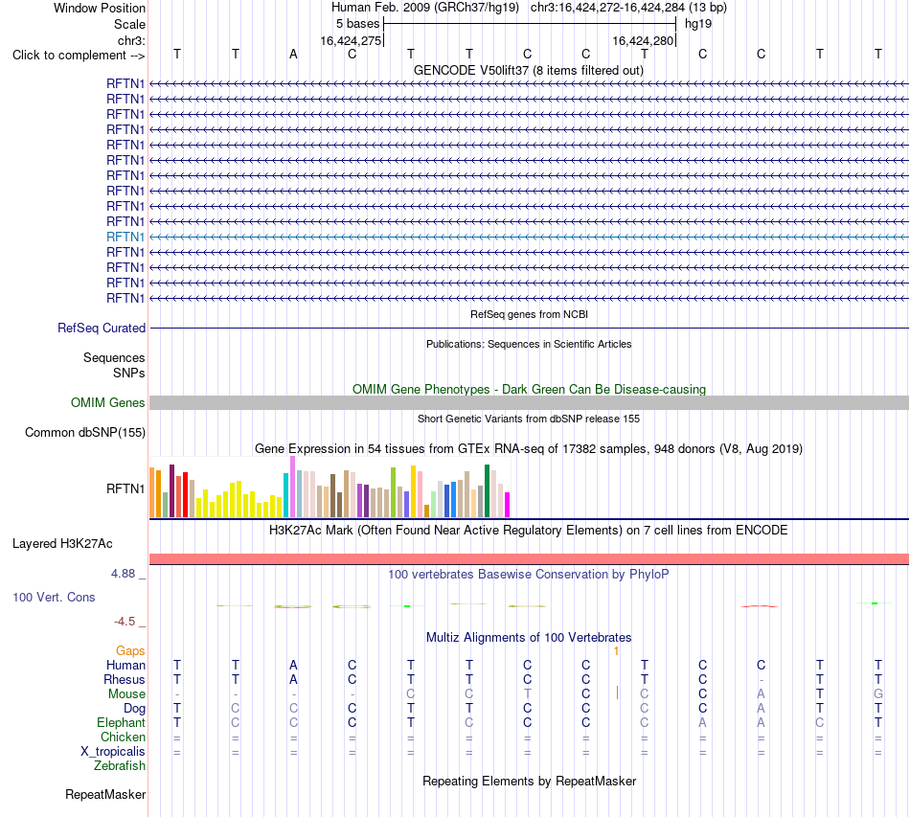This screenshot has height=817, width=910.
Task: Click the 'G' base in the Mouse row
Action: click(x=878, y=694)
